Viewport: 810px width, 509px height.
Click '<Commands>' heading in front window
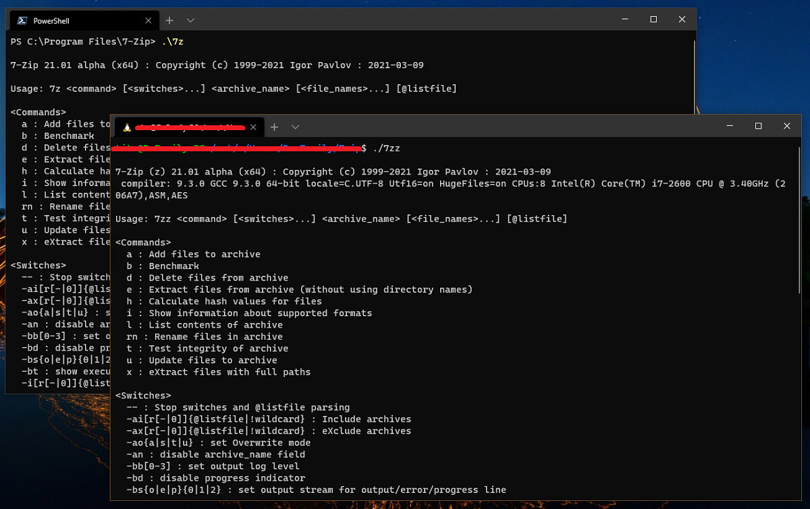143,243
